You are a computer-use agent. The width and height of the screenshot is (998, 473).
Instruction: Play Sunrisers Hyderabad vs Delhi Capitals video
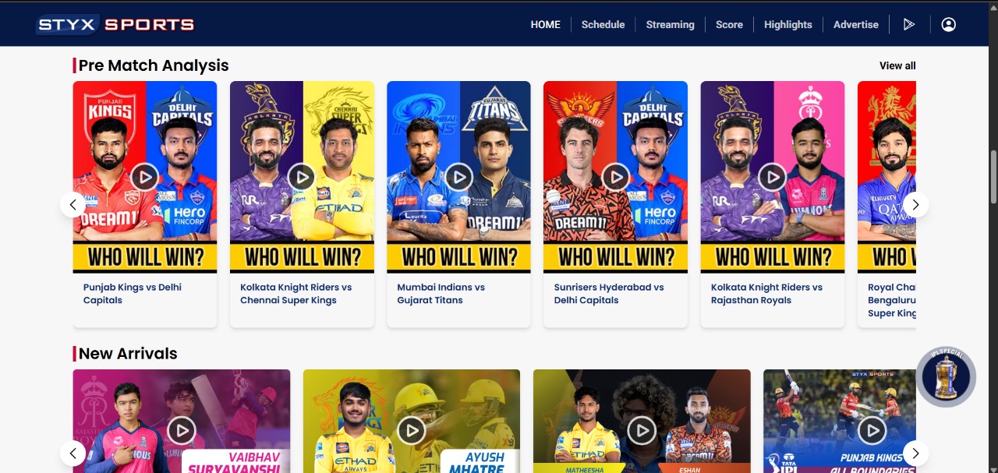(616, 177)
